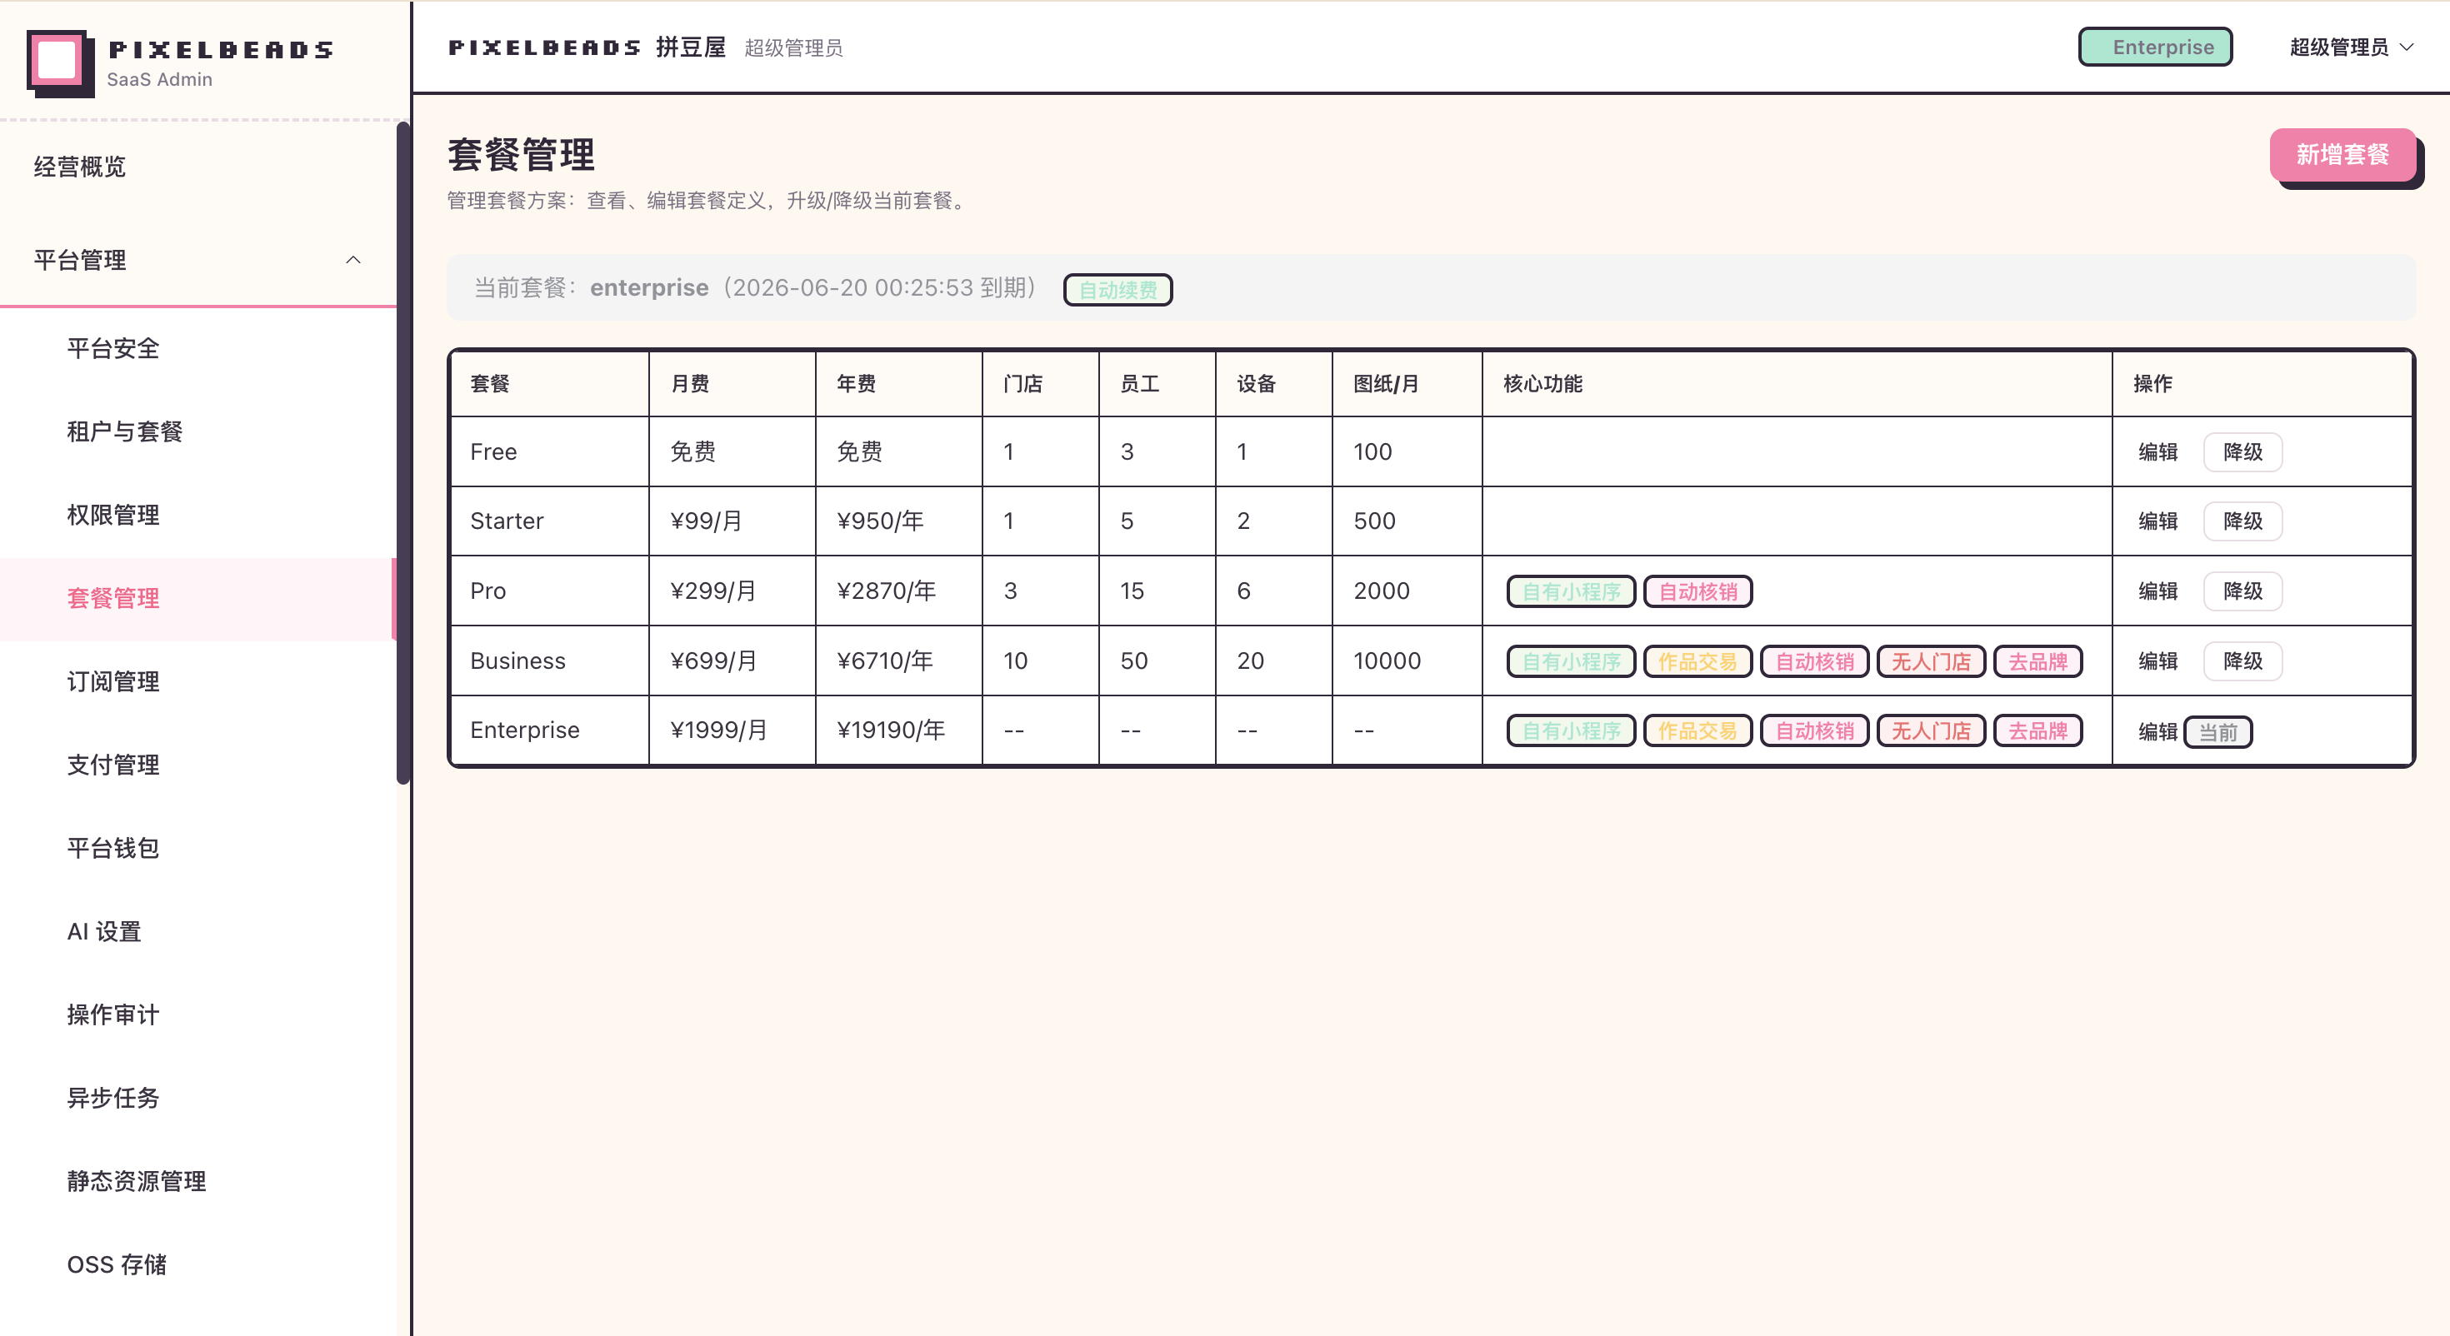Downgrade to the Pro plan

pos(2242,591)
